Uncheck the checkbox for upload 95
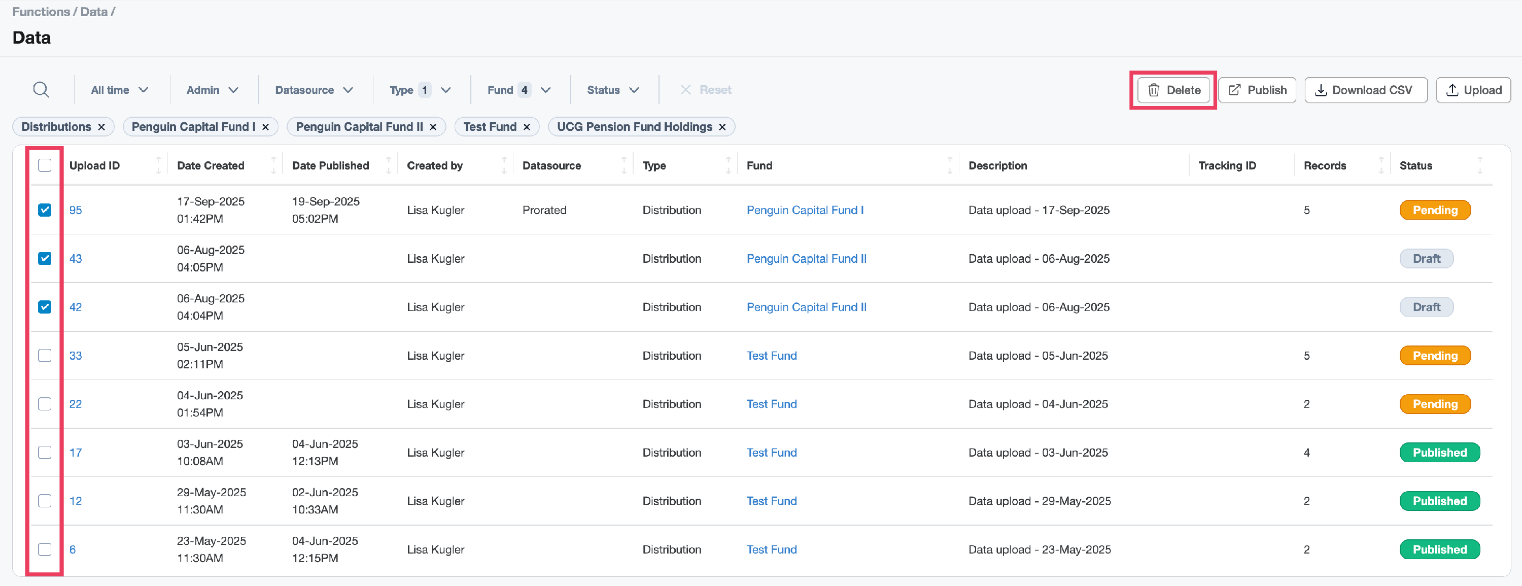The height and width of the screenshot is (586, 1522). [45, 210]
